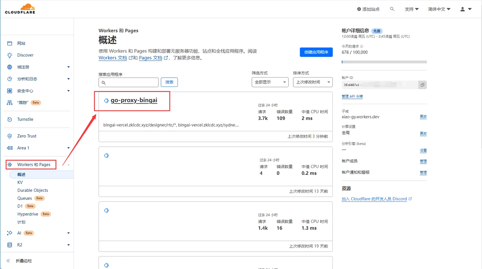Click the daily requests usage progress bar

tap(384, 62)
